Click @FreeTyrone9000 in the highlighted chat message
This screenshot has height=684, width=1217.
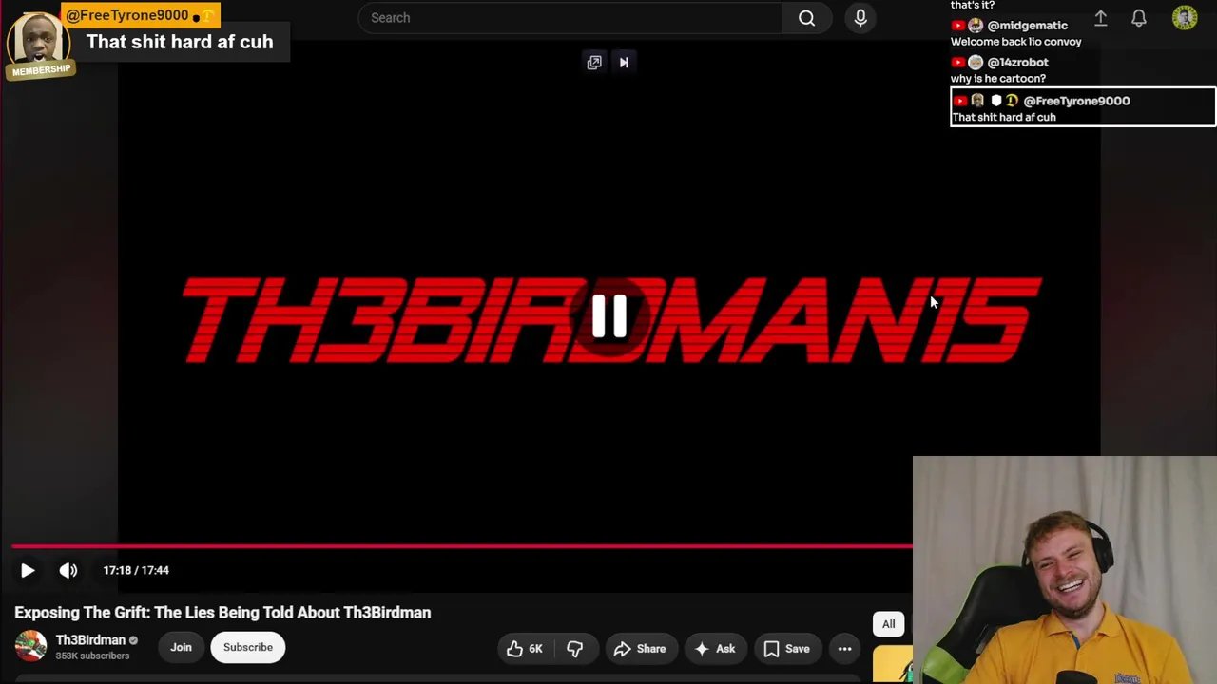coord(1076,101)
